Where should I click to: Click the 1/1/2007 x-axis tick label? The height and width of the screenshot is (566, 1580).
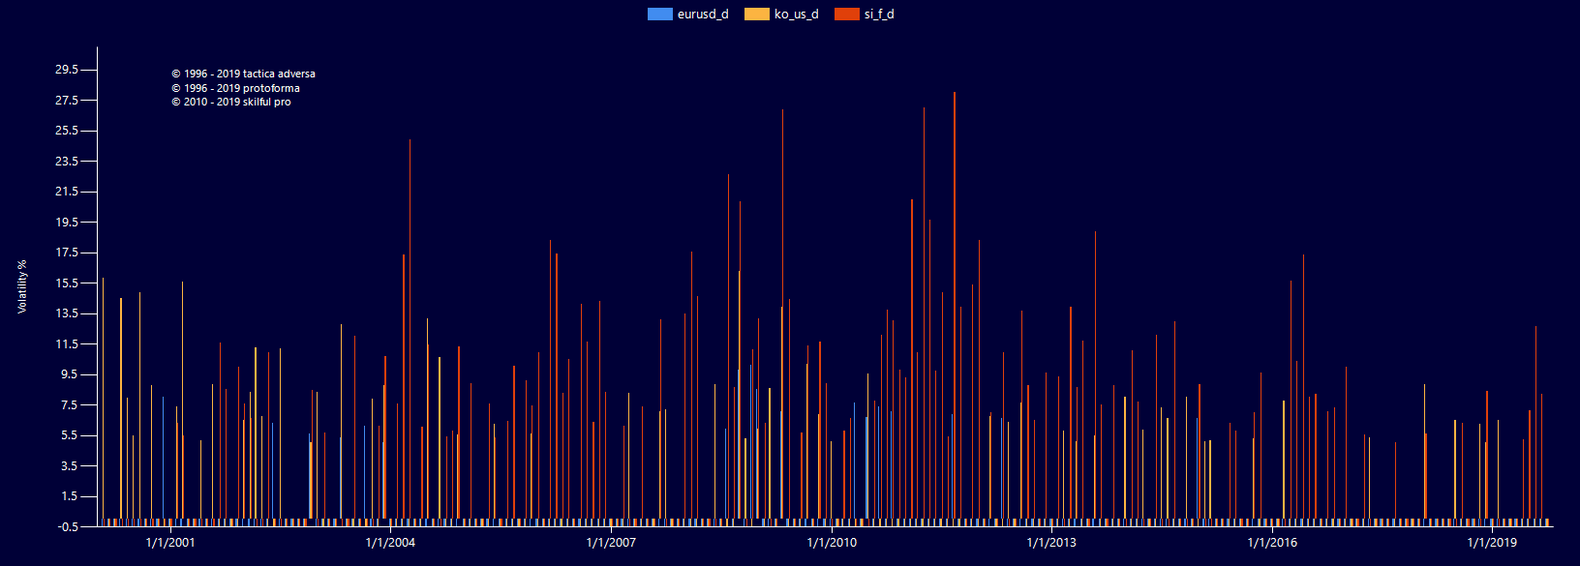click(611, 543)
